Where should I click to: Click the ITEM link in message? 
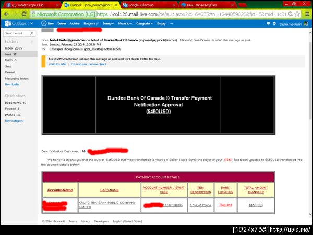[x=228, y=160]
